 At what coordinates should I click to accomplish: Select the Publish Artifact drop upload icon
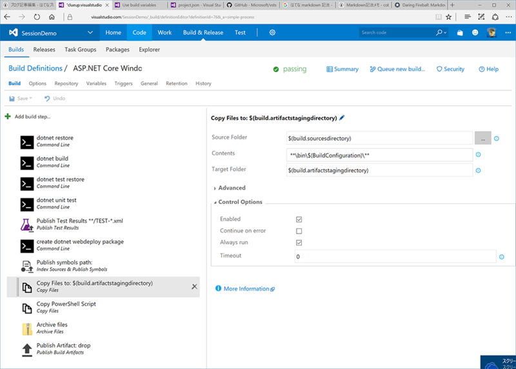pyautogui.click(x=27, y=350)
